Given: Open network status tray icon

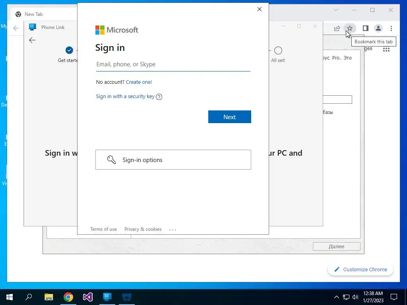Looking at the screenshot, I should tap(346, 297).
